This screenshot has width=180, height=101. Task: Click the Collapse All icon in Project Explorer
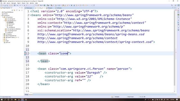click(x=12, y=10)
